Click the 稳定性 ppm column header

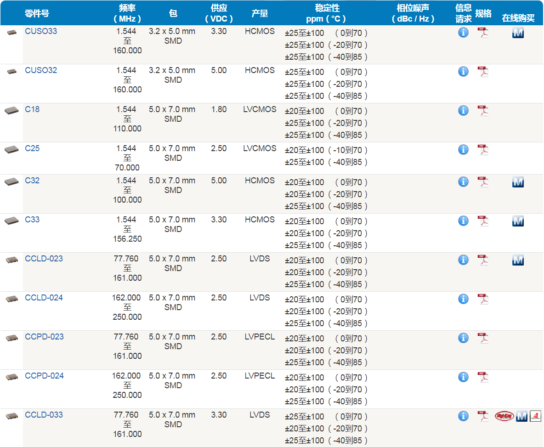[x=327, y=13]
